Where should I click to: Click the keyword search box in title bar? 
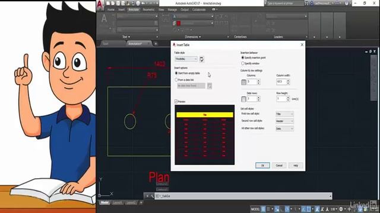pos(285,4)
